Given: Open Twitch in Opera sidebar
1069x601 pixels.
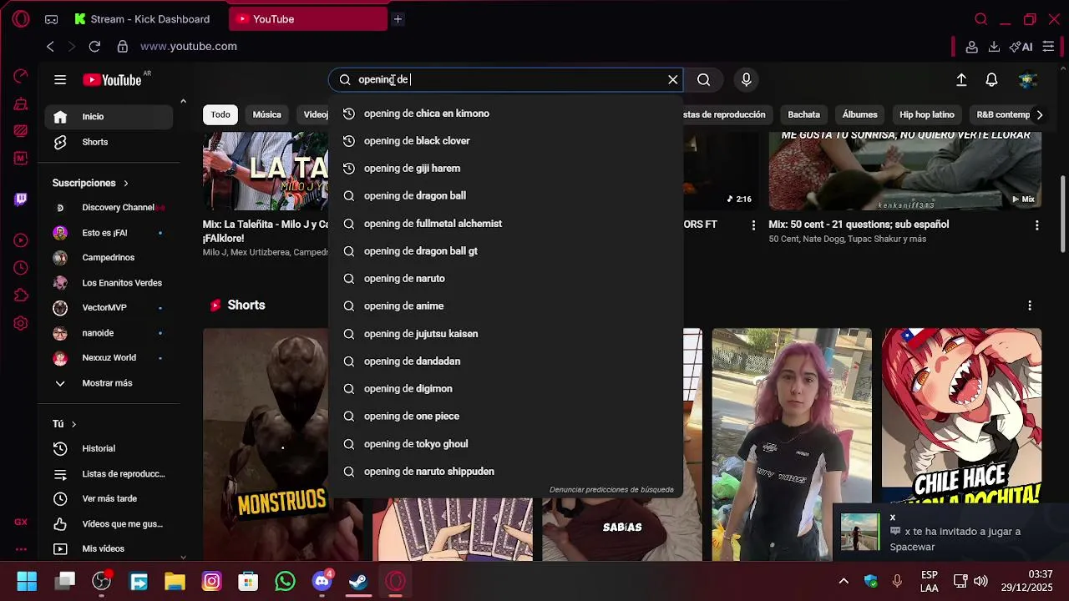Looking at the screenshot, I should pos(21,199).
